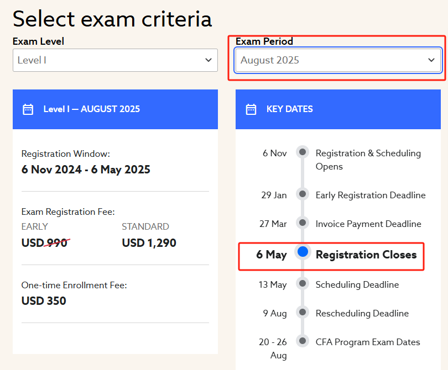
Task: Click the calendar icon beside Level I header
Action: click(28, 109)
